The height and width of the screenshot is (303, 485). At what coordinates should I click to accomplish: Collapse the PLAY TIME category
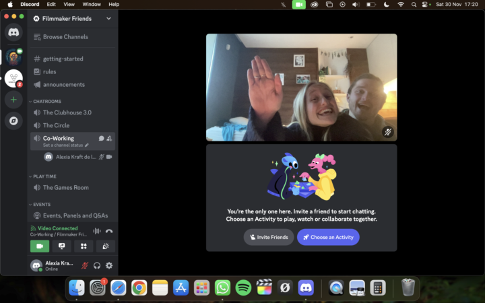coord(45,176)
